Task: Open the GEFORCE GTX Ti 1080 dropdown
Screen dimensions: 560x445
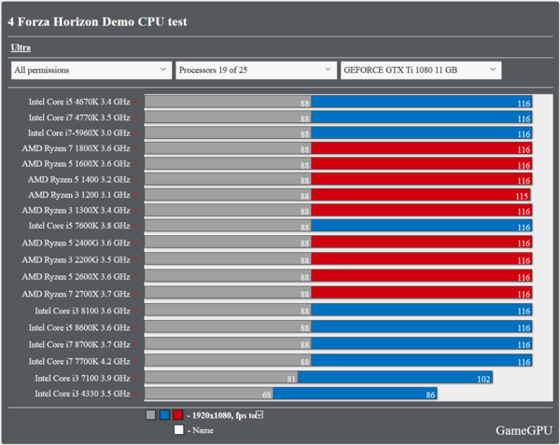Action: point(421,70)
